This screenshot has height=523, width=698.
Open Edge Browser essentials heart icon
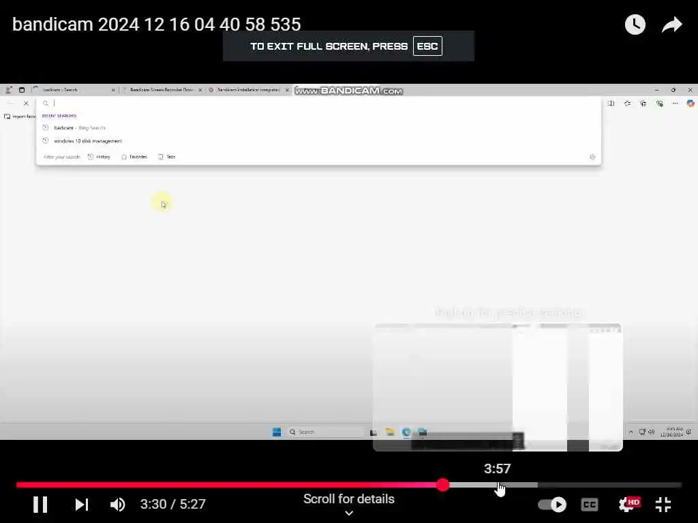(x=659, y=104)
